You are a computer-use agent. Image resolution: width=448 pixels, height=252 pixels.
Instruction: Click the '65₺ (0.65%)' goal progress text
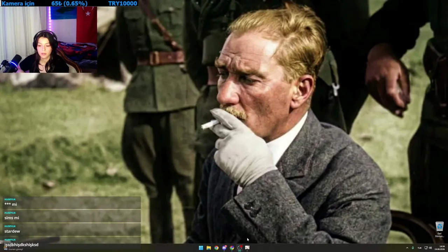[69, 3]
